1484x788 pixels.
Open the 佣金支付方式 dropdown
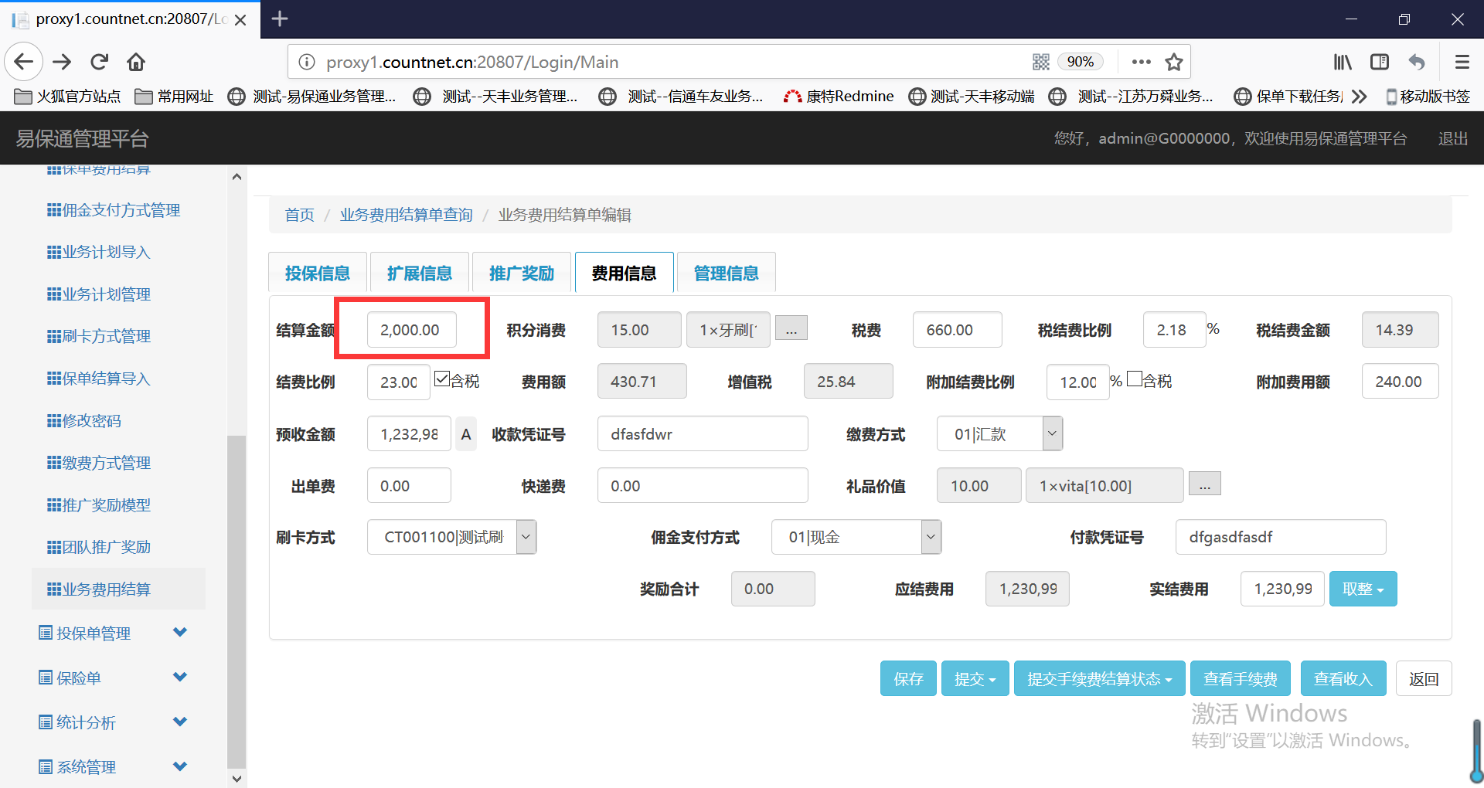pos(931,537)
